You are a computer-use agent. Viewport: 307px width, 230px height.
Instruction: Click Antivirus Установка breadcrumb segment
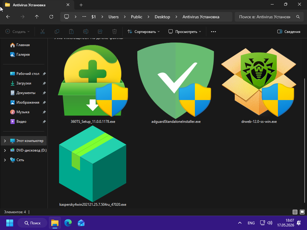[201, 17]
